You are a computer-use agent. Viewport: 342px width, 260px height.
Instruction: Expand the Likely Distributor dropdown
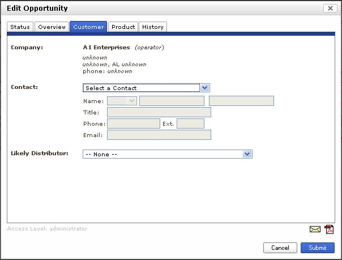[167, 154]
